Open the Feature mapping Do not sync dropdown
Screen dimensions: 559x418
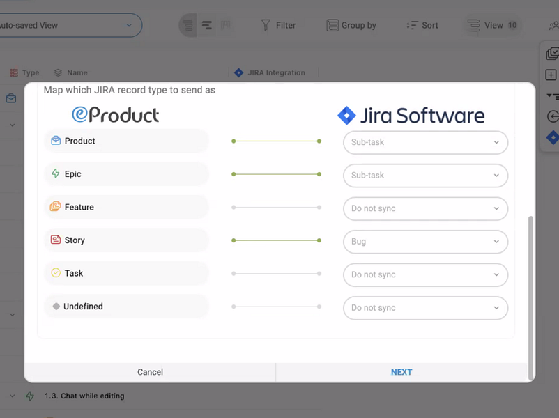(x=425, y=208)
